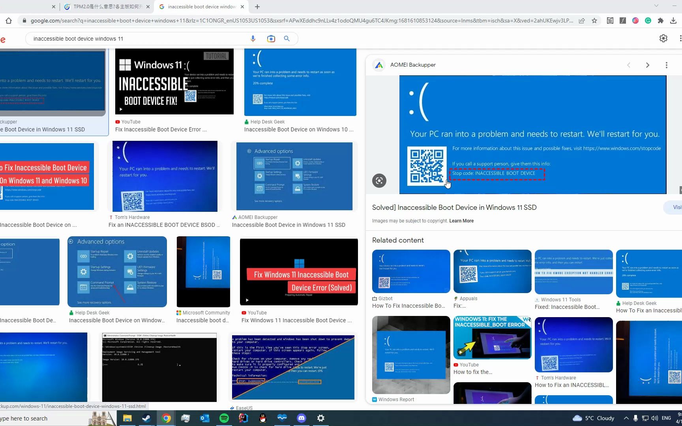Open YouTube Windows 11 Inaccessible Boot Device Fix thumbnail
682x426 pixels.
(174, 82)
